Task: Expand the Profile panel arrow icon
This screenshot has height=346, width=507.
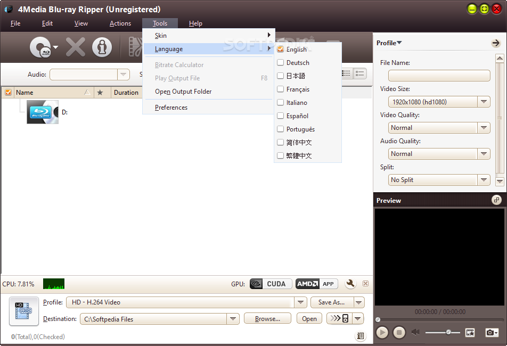Action: (496, 43)
